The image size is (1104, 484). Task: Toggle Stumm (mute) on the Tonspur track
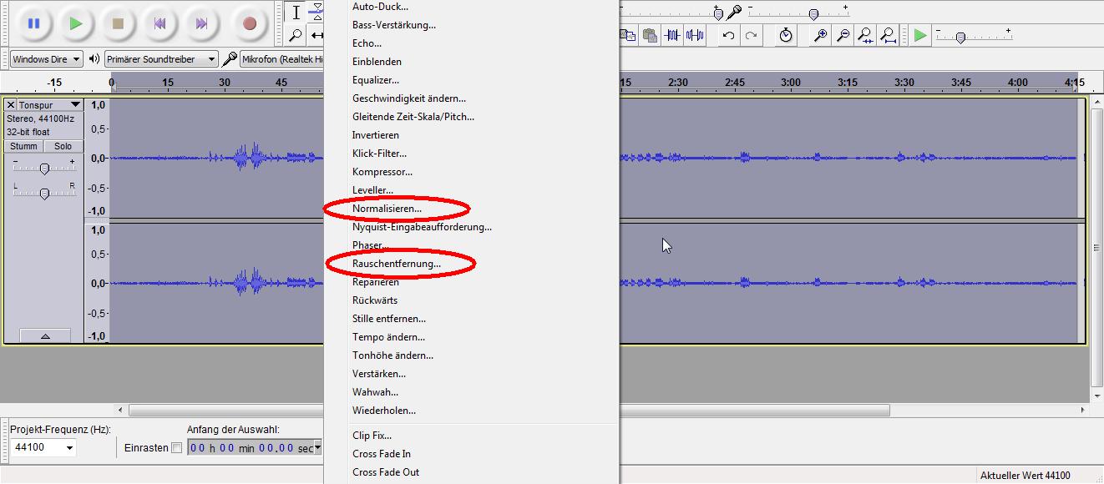click(23, 146)
